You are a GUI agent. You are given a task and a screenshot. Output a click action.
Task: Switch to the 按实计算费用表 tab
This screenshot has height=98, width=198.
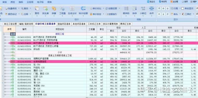tap(110, 24)
